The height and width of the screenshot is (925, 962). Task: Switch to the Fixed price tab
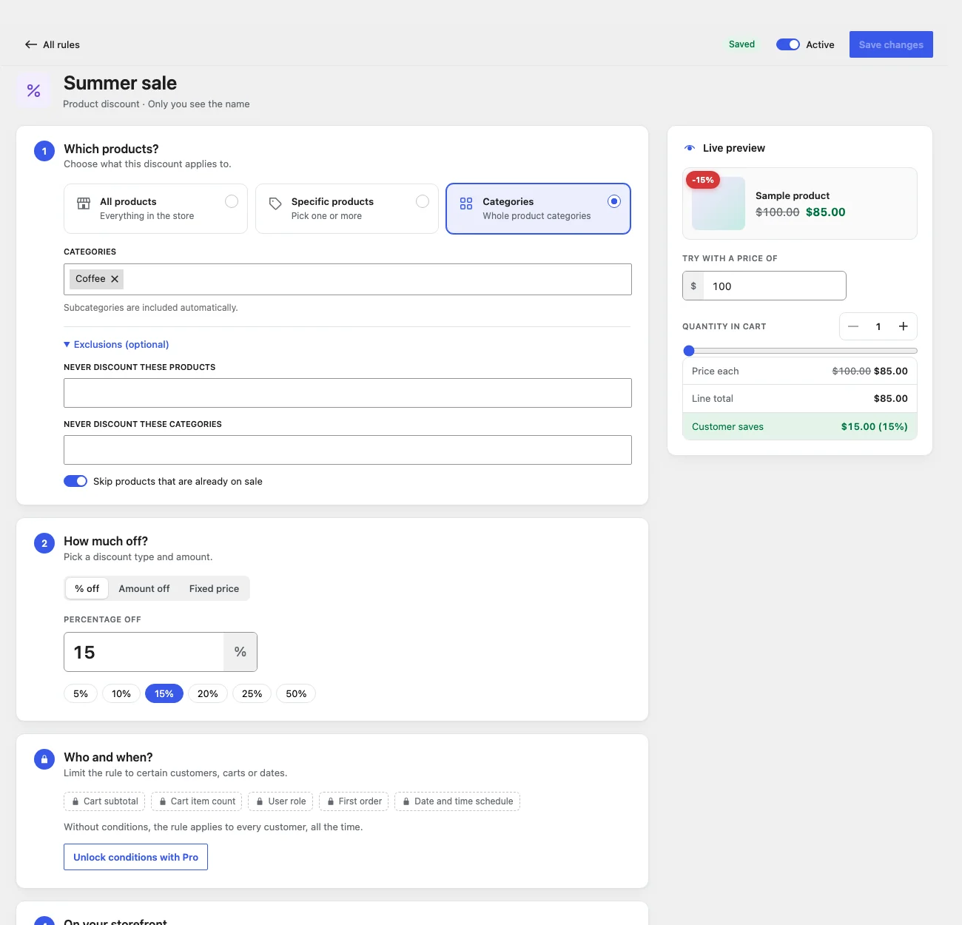pyautogui.click(x=214, y=588)
